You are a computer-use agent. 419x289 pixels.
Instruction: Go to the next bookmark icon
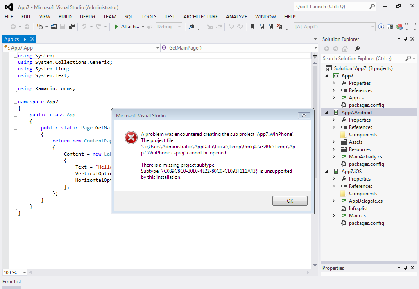pos(270,27)
